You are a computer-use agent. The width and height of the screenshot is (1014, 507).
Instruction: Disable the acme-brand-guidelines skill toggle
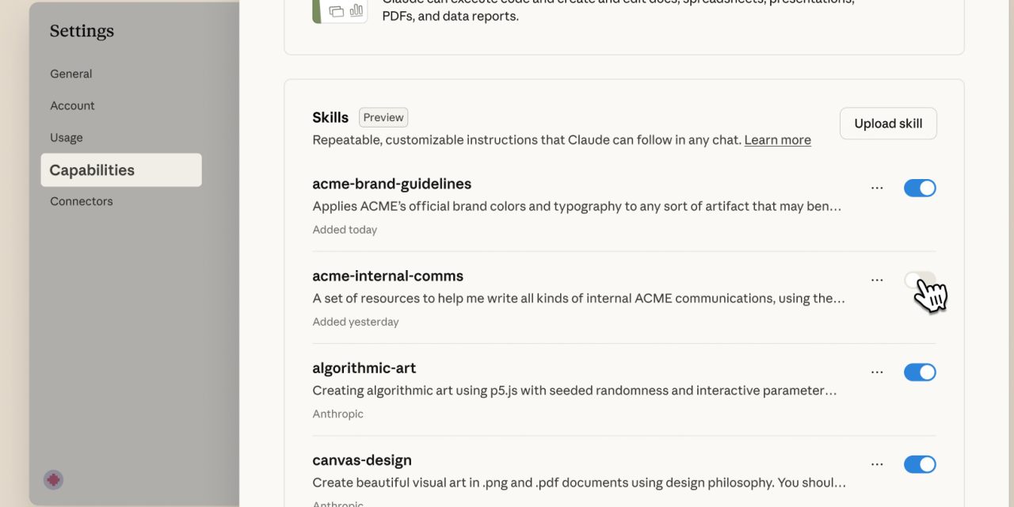[x=920, y=188]
